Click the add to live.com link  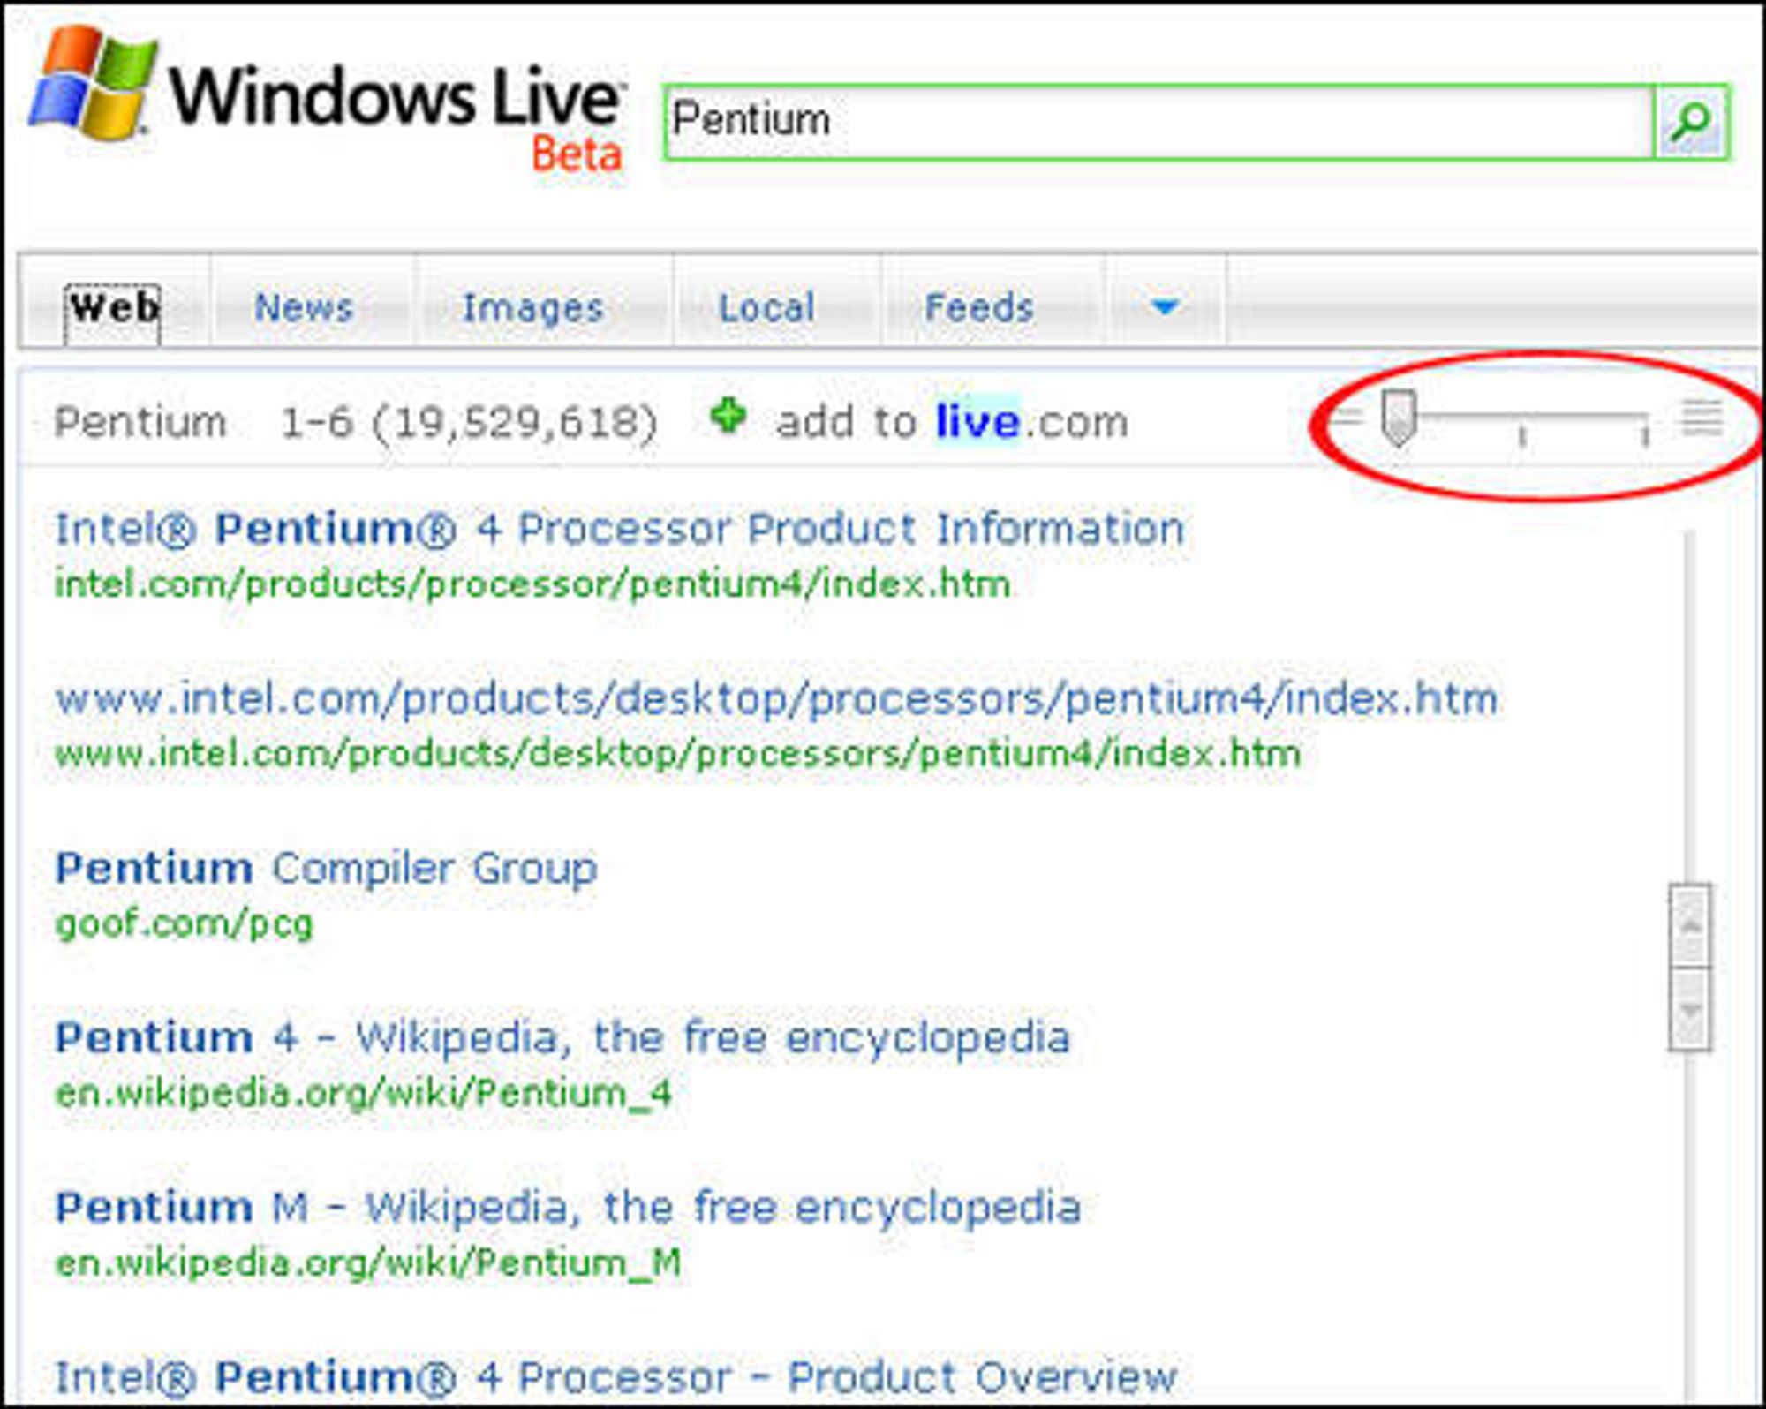[952, 422]
